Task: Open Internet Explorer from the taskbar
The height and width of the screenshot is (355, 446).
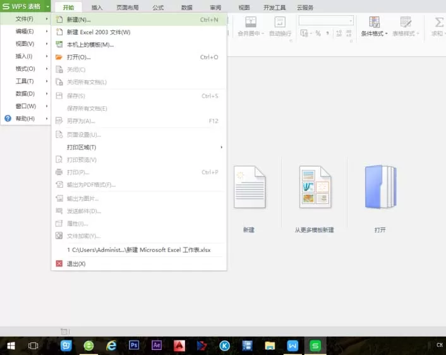Action: (x=111, y=346)
